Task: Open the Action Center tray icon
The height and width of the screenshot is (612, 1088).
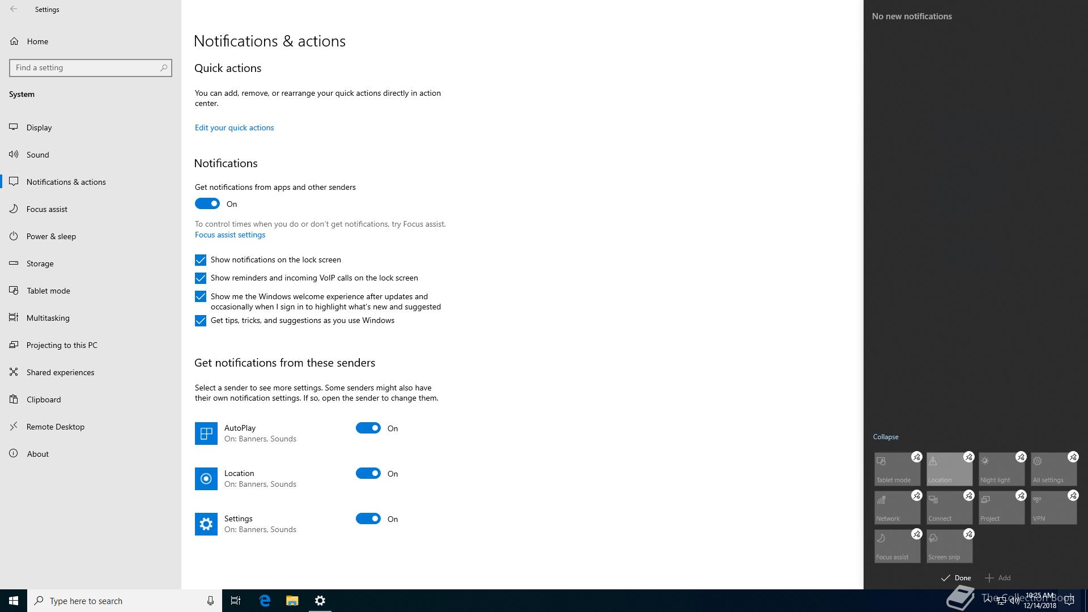Action: click(x=1069, y=601)
